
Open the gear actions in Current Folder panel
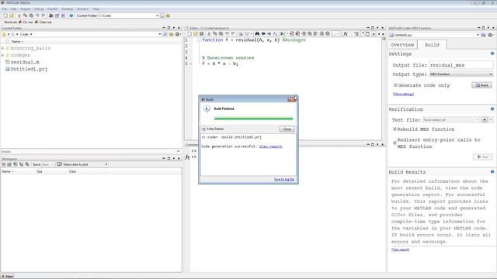click(x=177, y=34)
